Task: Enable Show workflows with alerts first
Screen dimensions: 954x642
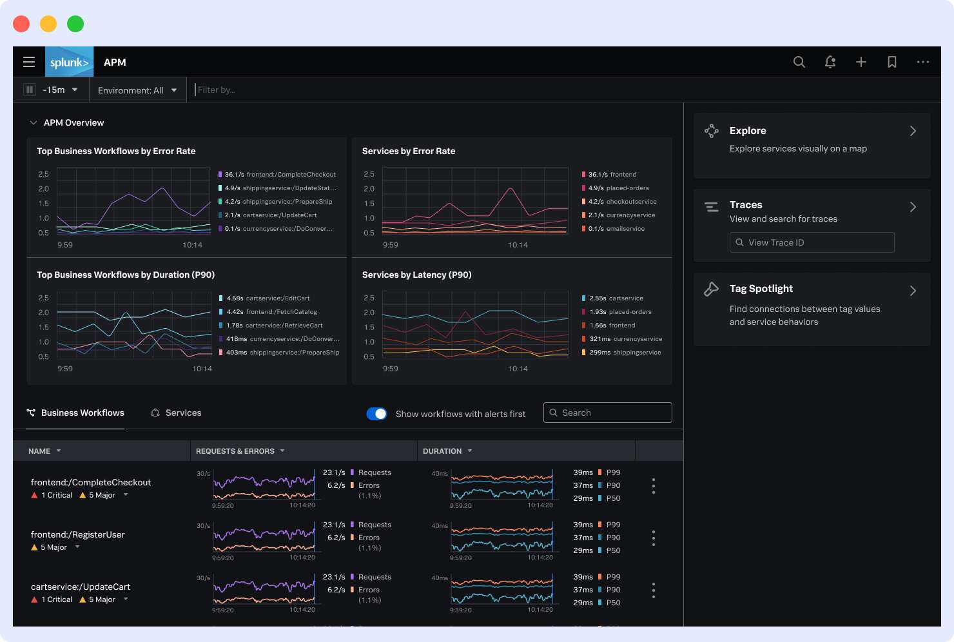Action: point(376,413)
